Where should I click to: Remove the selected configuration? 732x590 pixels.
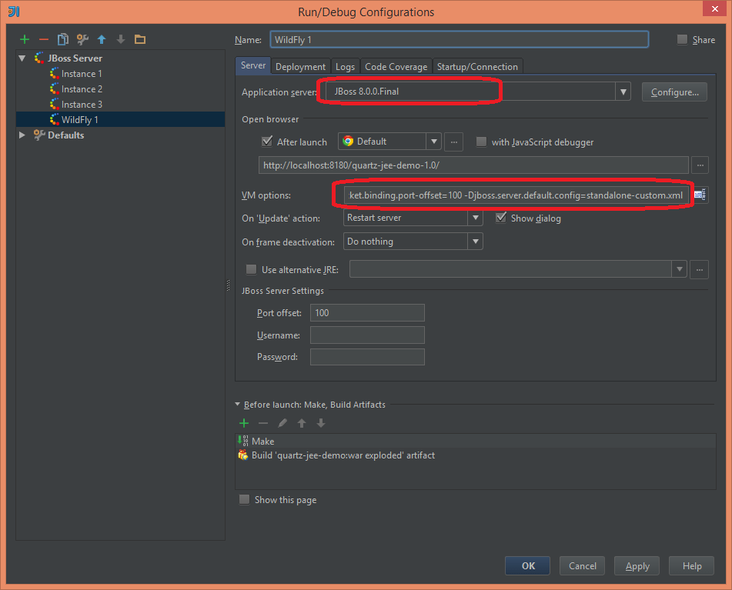(x=44, y=39)
